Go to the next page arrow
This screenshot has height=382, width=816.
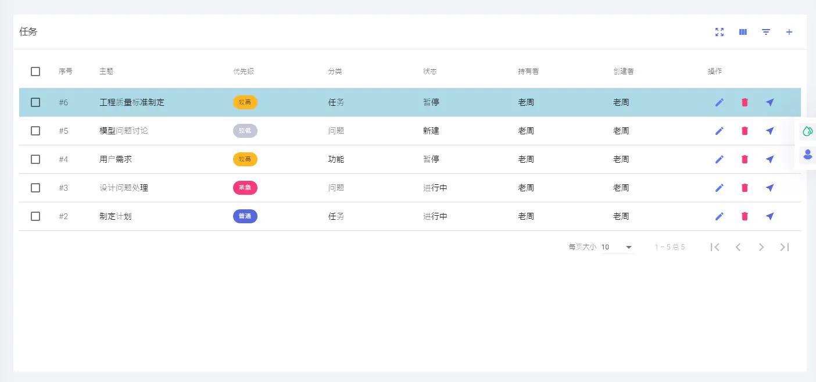pyautogui.click(x=761, y=247)
